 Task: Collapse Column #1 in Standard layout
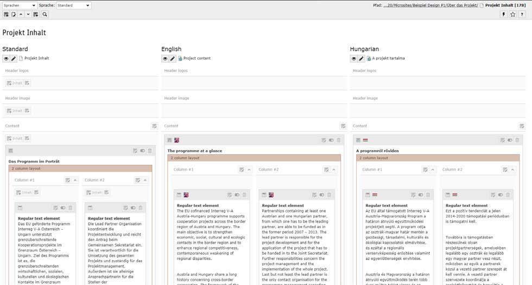click(x=75, y=180)
